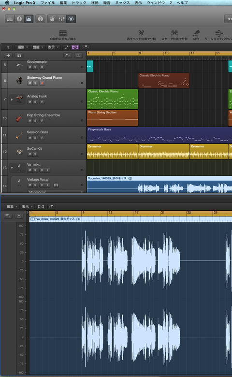232x377 pixels.
Task: Open the 編集 dropdown in audio editor
Action: pyautogui.click(x=12, y=206)
